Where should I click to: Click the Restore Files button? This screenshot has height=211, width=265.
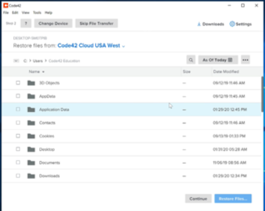pos(233,199)
